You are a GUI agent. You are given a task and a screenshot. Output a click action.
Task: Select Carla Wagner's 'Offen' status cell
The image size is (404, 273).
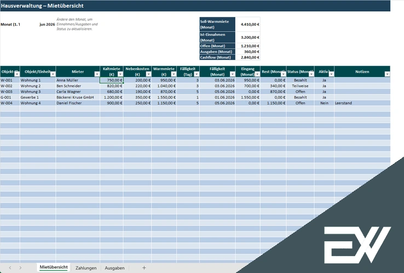[300, 92]
